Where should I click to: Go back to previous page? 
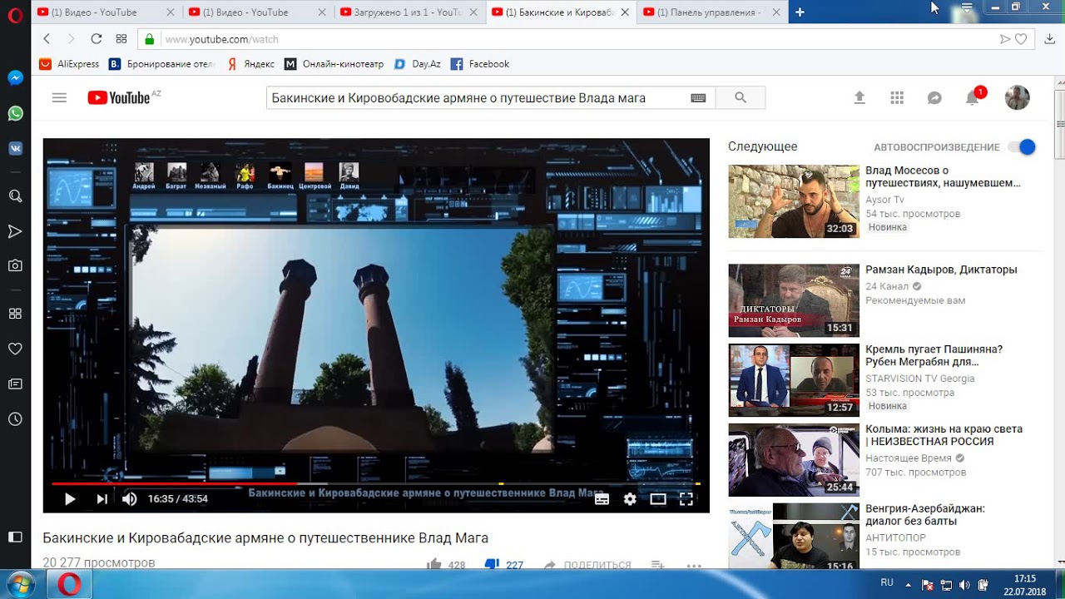(x=47, y=39)
